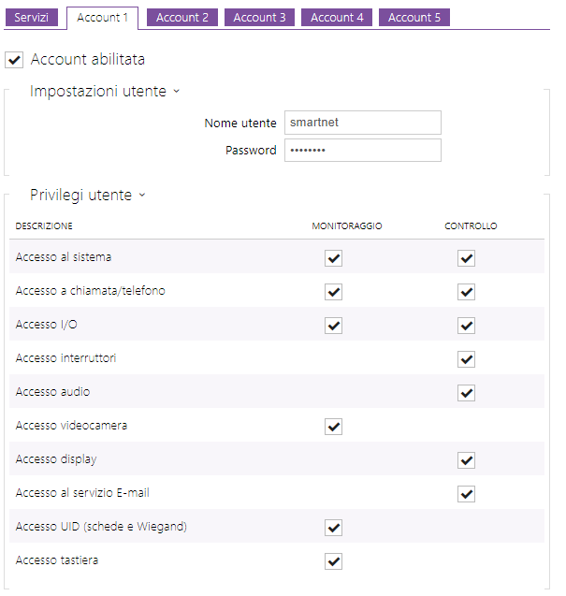Image resolution: width=566 pixels, height=596 pixels.
Task: Toggle the Account abilitata checkbox
Action: click(x=14, y=60)
